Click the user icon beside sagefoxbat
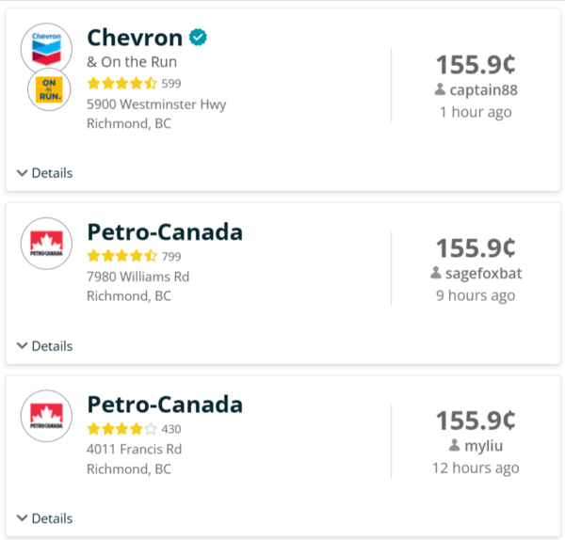565x540 pixels. 436,273
